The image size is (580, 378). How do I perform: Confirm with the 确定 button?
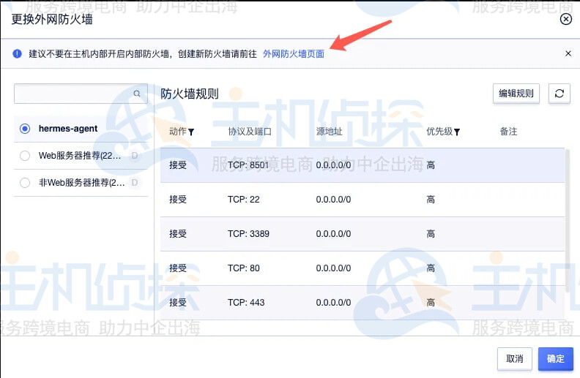point(556,358)
